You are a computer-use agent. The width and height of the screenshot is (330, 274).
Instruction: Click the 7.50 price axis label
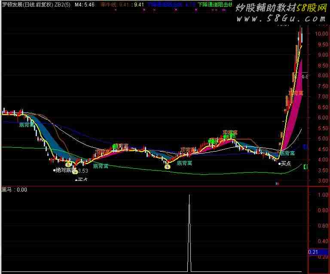click(323, 86)
